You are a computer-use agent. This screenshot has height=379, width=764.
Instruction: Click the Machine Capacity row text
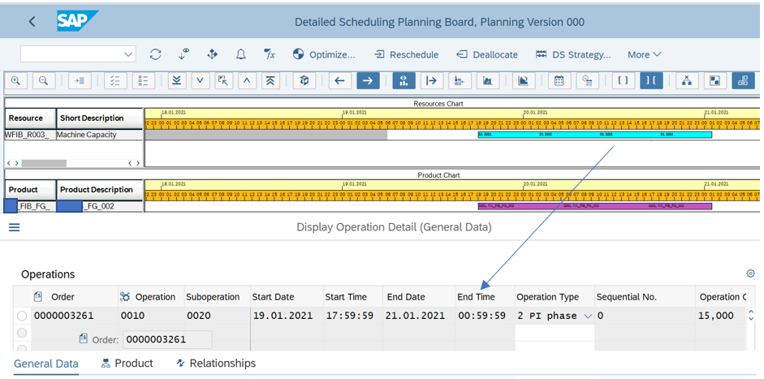point(87,135)
